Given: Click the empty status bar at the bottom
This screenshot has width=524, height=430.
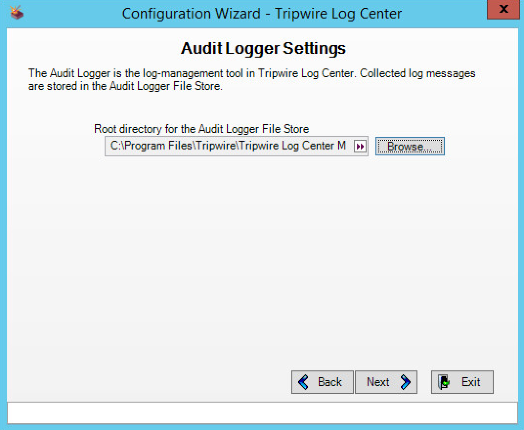Looking at the screenshot, I should 262,413.
